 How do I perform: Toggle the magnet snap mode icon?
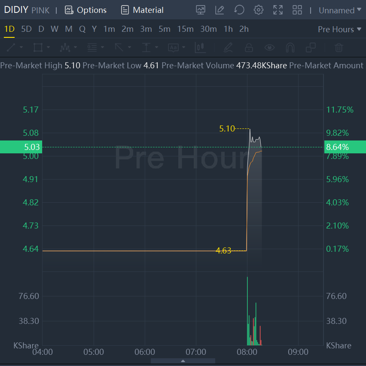click(x=290, y=48)
